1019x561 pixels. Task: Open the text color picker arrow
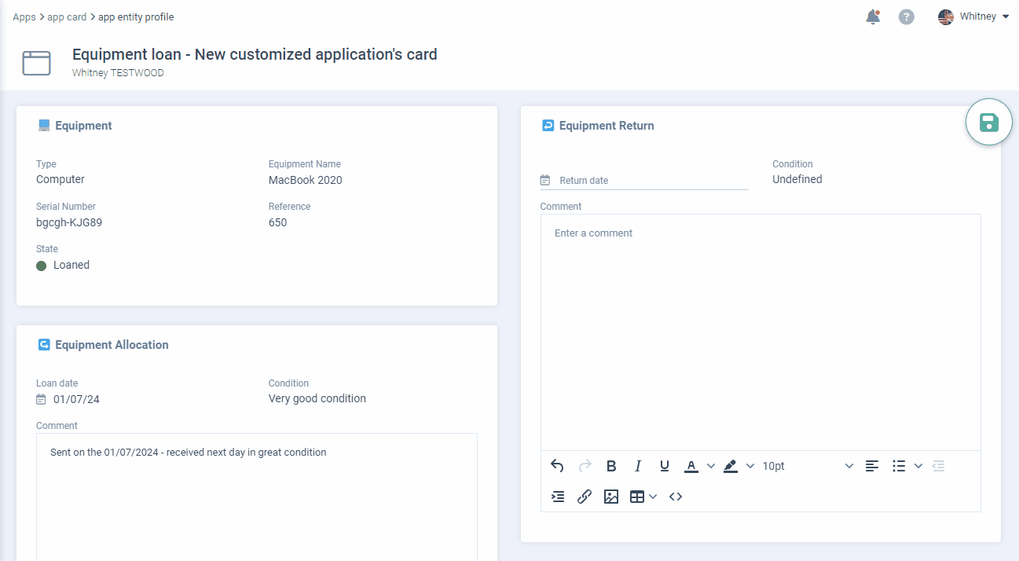[711, 466]
